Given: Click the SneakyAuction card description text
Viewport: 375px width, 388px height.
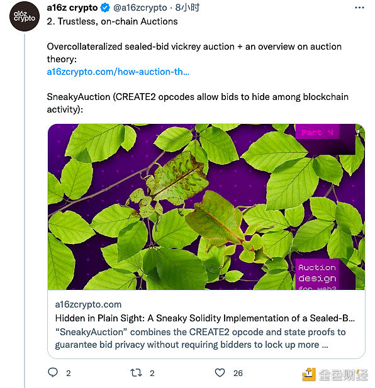Looking at the screenshot, I should point(200,338).
